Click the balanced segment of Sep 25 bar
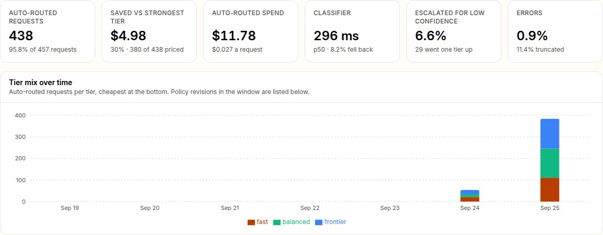The image size is (603, 235). [x=550, y=163]
